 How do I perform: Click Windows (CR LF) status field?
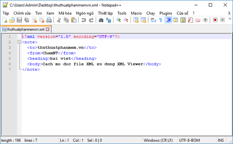[158, 140]
